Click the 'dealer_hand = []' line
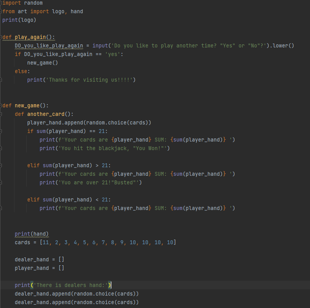The image size is (310, 308). (x=39, y=260)
